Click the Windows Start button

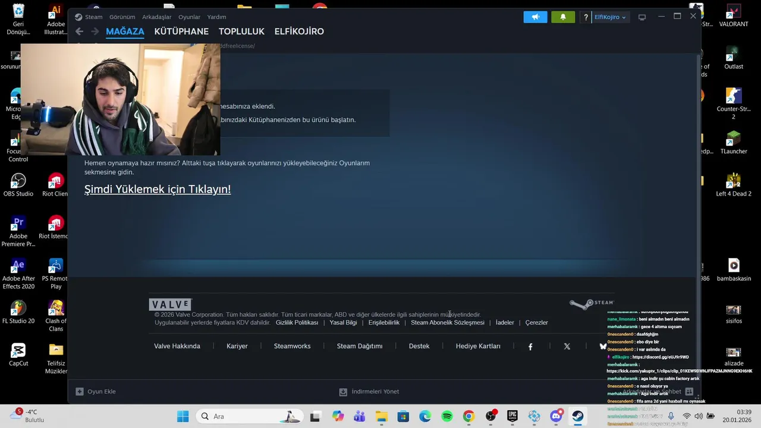[183, 416]
